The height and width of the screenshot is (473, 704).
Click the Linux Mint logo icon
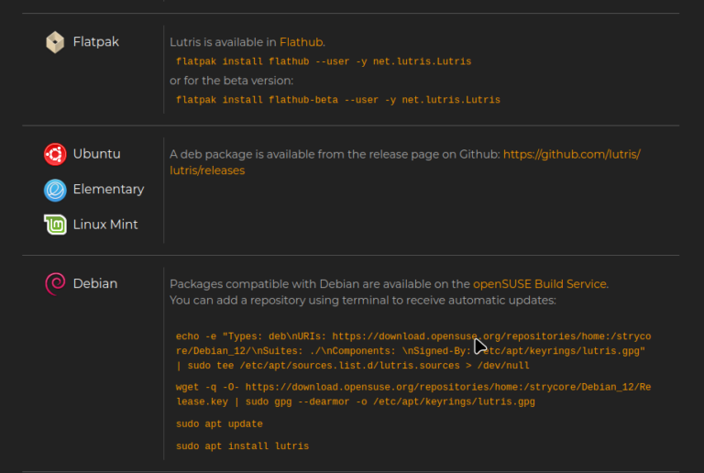pos(55,225)
